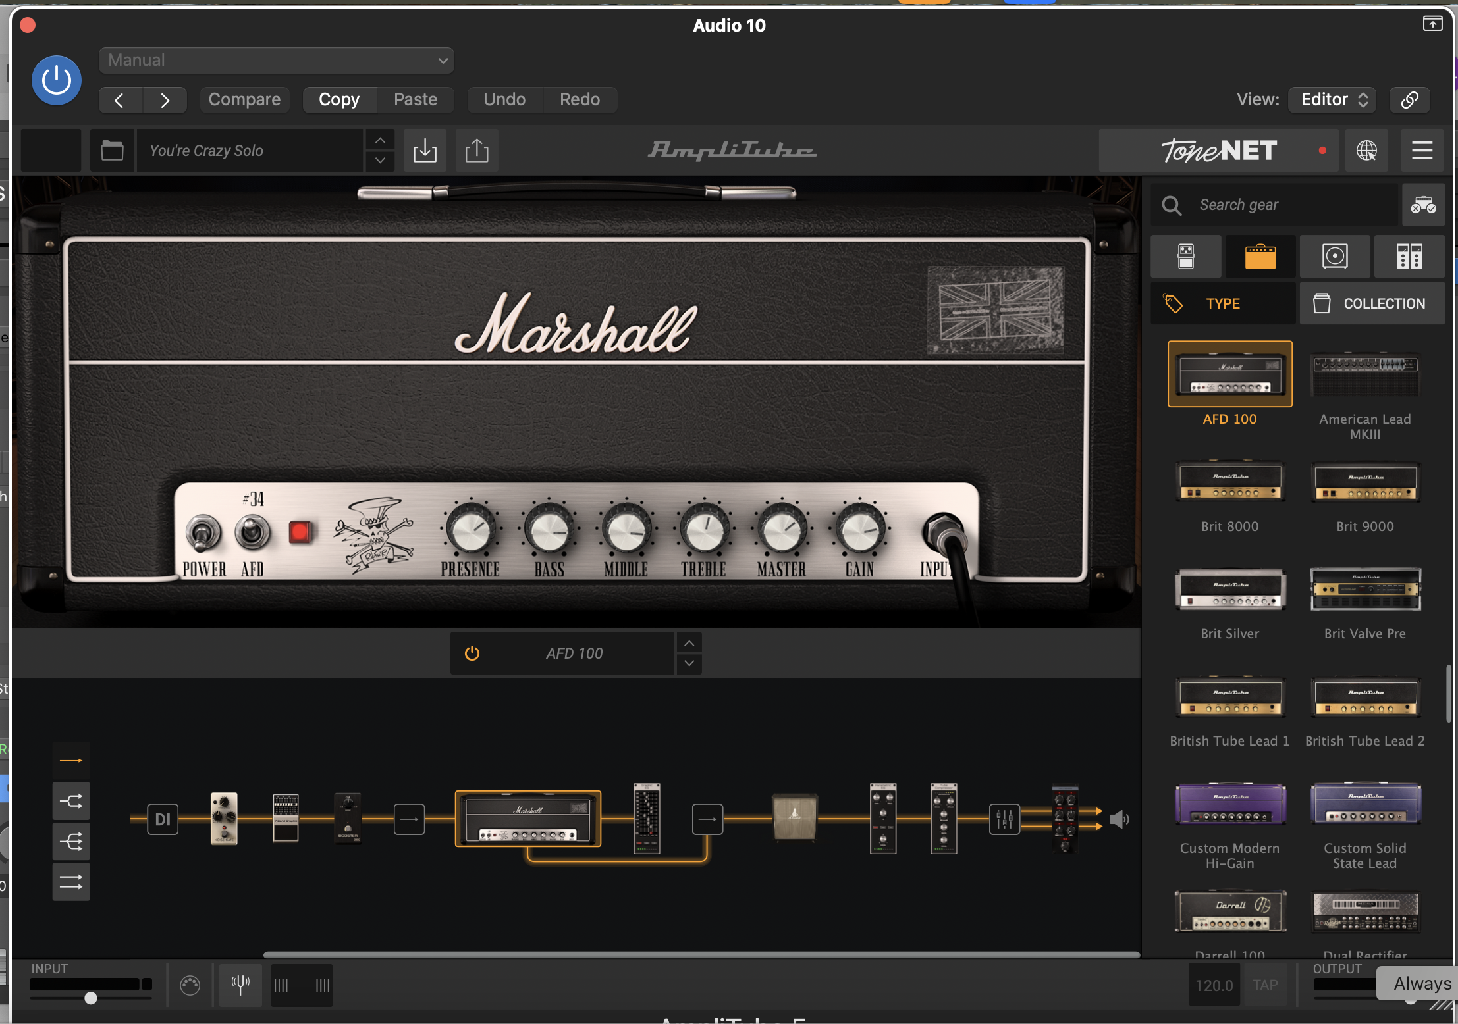Click the link chain icon
This screenshot has width=1458, height=1024.
click(x=1409, y=100)
